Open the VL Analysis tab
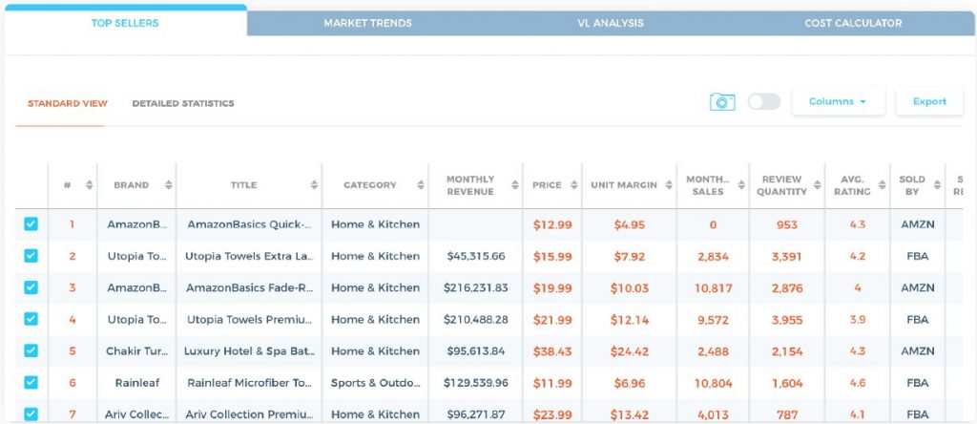 (610, 23)
